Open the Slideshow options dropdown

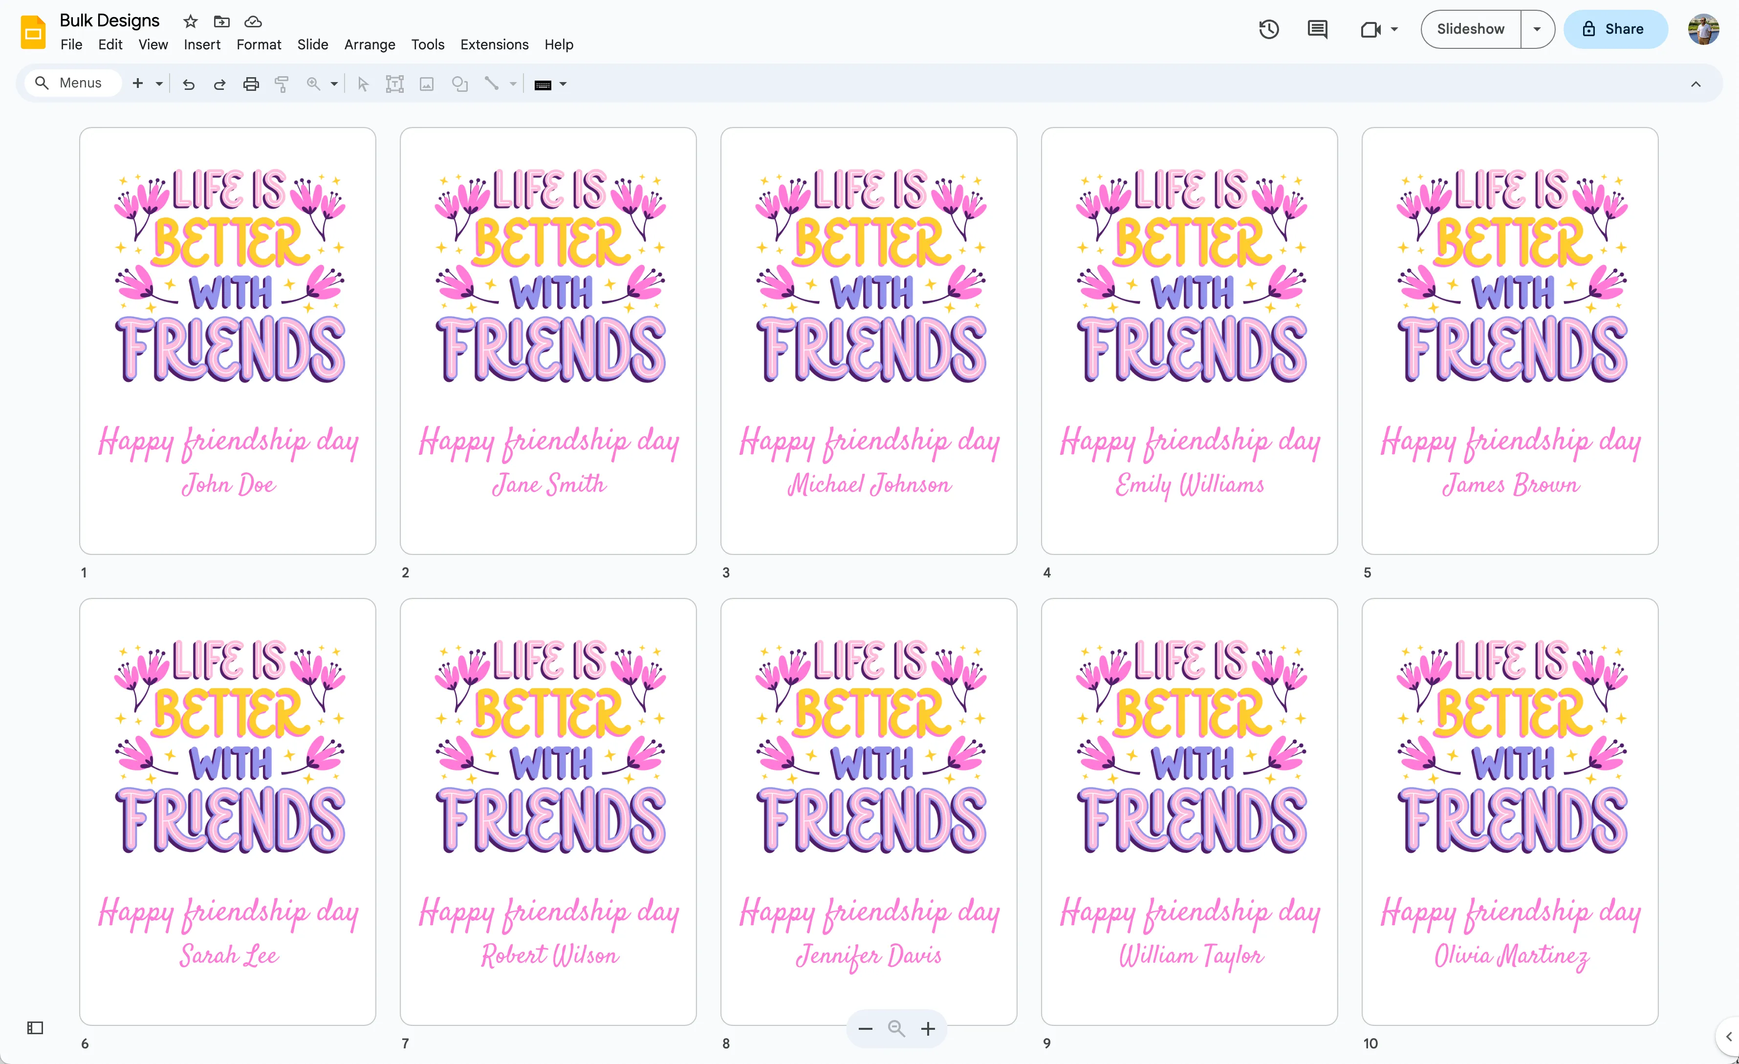tap(1537, 29)
